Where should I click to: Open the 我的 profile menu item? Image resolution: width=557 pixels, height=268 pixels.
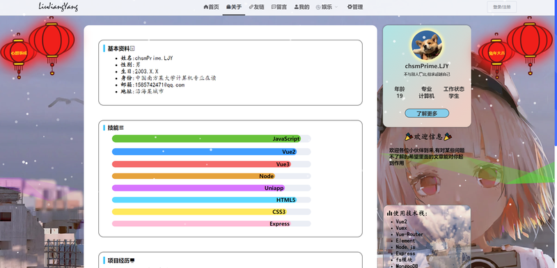302,7
